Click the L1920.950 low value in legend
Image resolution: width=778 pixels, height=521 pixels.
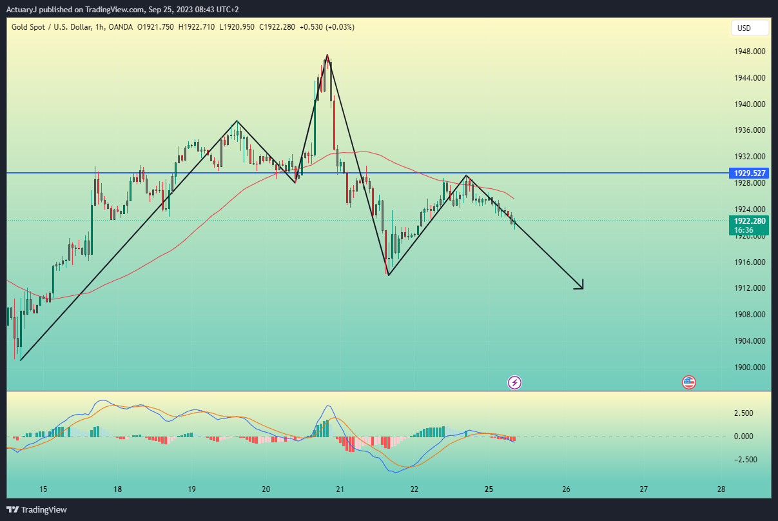click(237, 27)
